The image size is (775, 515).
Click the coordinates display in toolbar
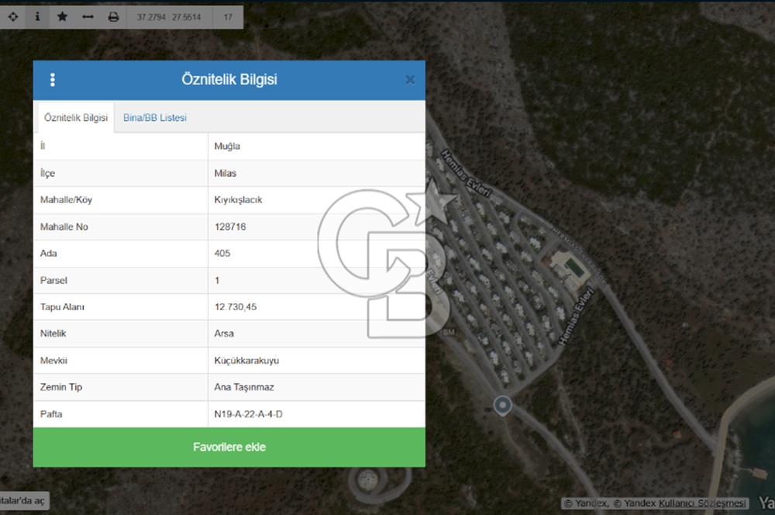tap(168, 17)
